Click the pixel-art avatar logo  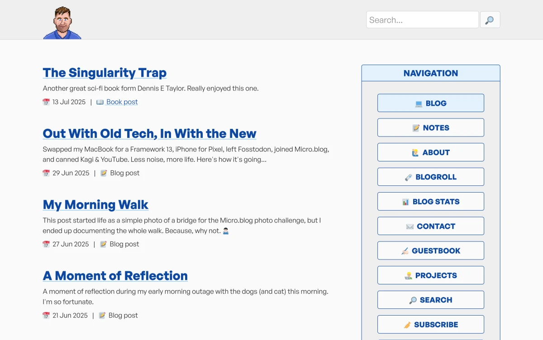pos(62,23)
